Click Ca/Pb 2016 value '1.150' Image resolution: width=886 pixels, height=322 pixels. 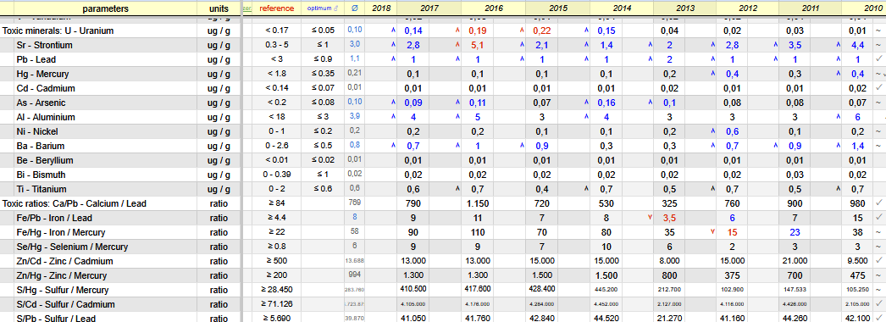point(478,203)
